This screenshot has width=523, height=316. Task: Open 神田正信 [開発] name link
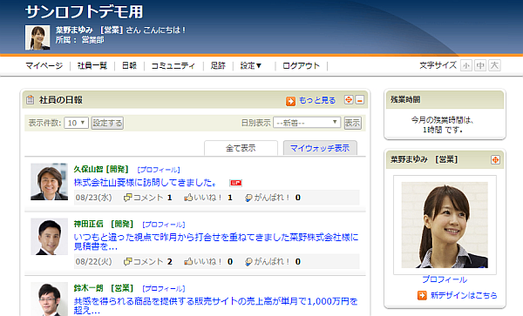coord(104,224)
